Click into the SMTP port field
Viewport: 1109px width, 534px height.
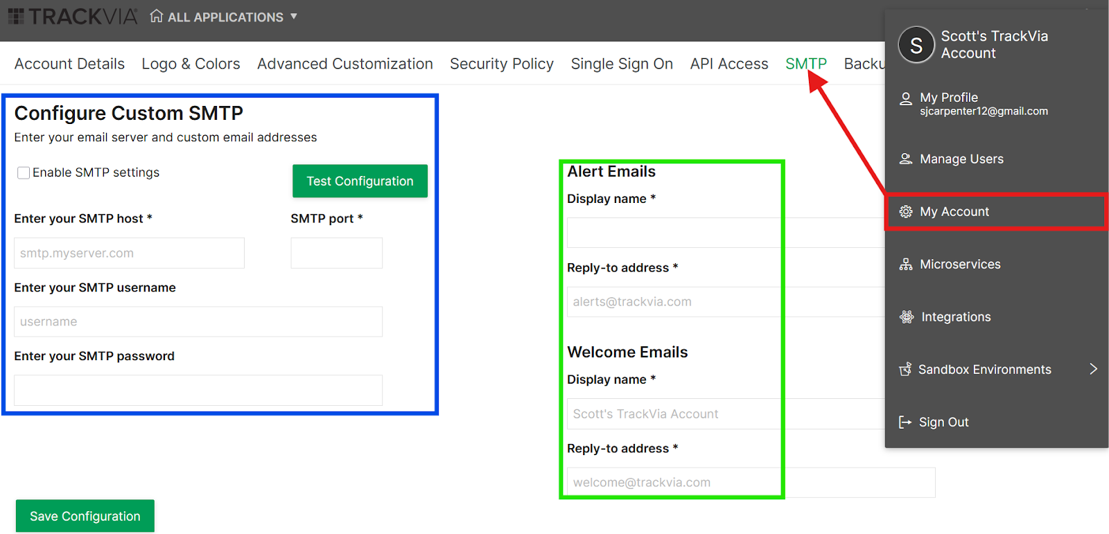click(336, 253)
